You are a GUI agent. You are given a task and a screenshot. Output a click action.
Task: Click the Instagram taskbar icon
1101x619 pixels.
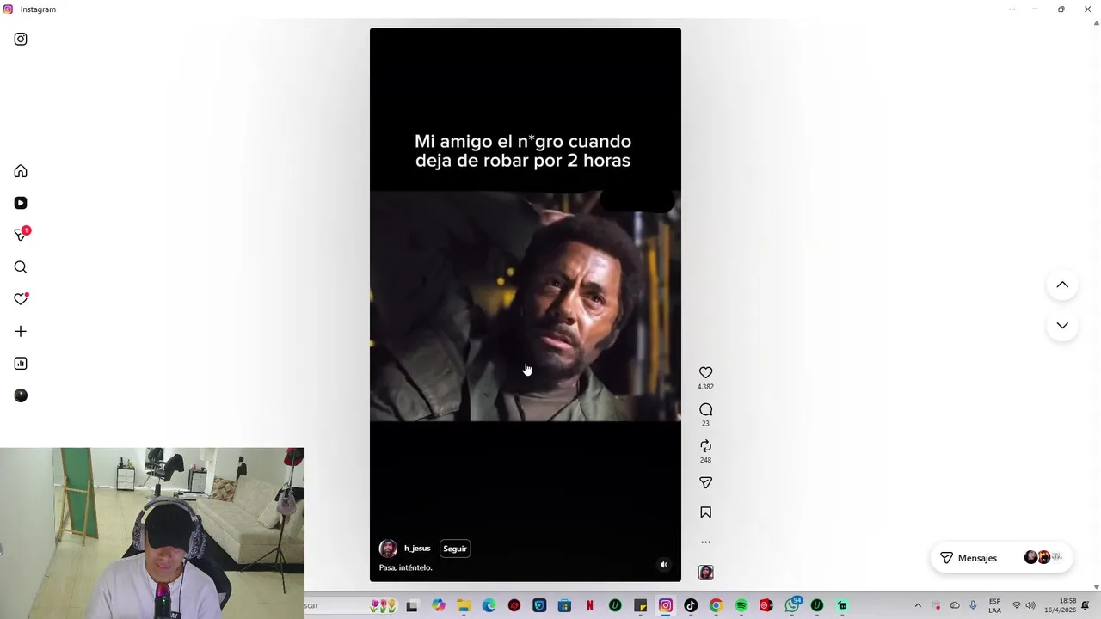(665, 606)
